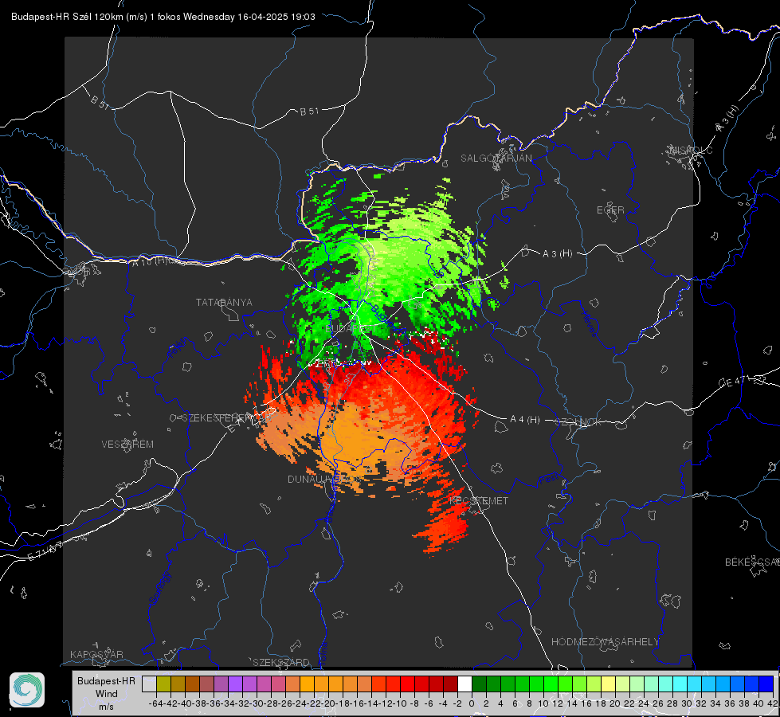Click the light grey swatch at legend's left end
This screenshot has width=780, height=717.
click(x=149, y=684)
